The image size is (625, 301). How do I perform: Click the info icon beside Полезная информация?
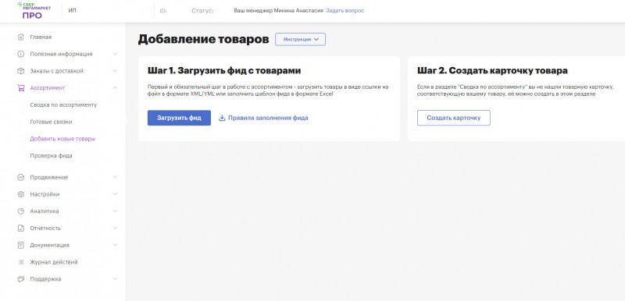[21, 54]
